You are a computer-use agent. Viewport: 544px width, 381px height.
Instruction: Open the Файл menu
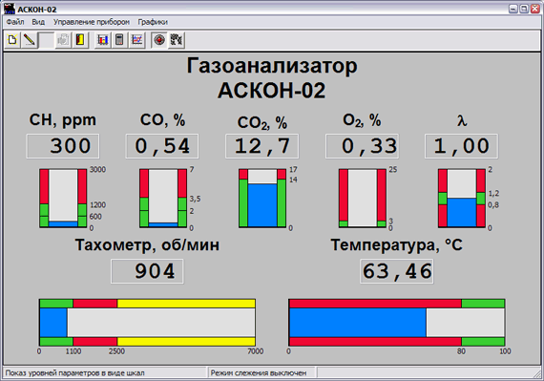click(x=15, y=22)
